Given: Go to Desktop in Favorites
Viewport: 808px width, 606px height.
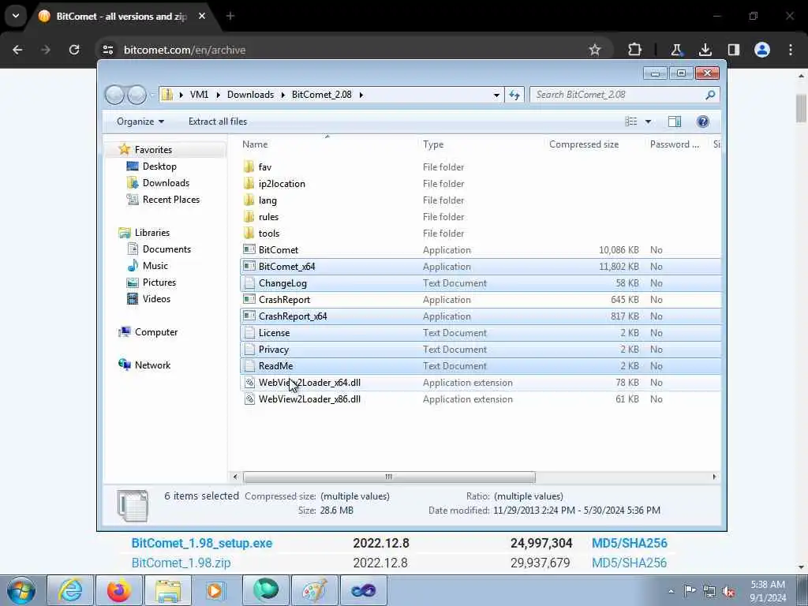Looking at the screenshot, I should (159, 166).
